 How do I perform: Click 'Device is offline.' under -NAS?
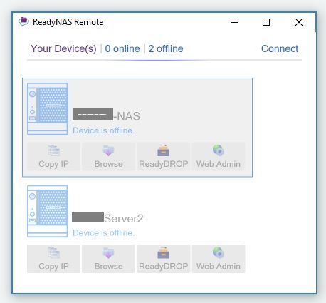pos(103,130)
